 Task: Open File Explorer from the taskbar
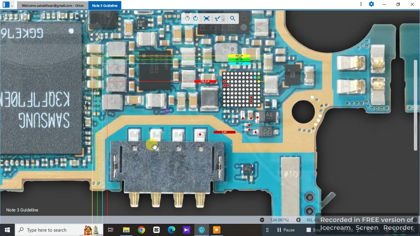click(x=126, y=230)
